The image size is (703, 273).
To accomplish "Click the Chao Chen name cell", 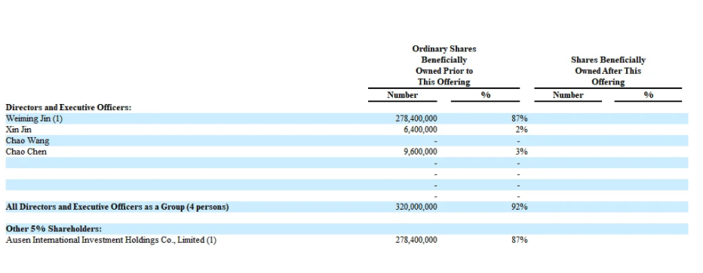I will (26, 152).
